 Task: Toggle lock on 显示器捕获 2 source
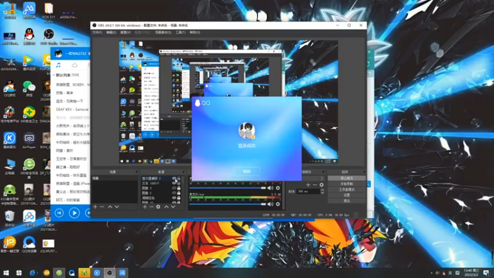tap(178, 179)
